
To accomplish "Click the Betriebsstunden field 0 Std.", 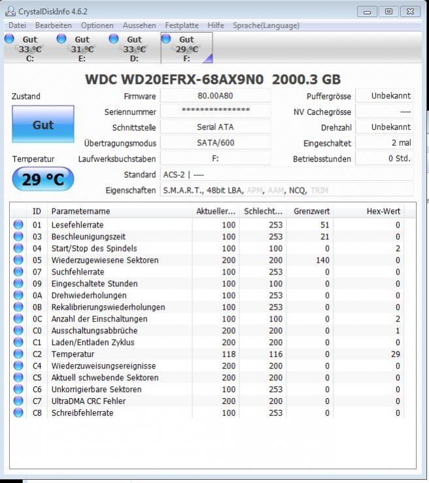I will tap(385, 158).
